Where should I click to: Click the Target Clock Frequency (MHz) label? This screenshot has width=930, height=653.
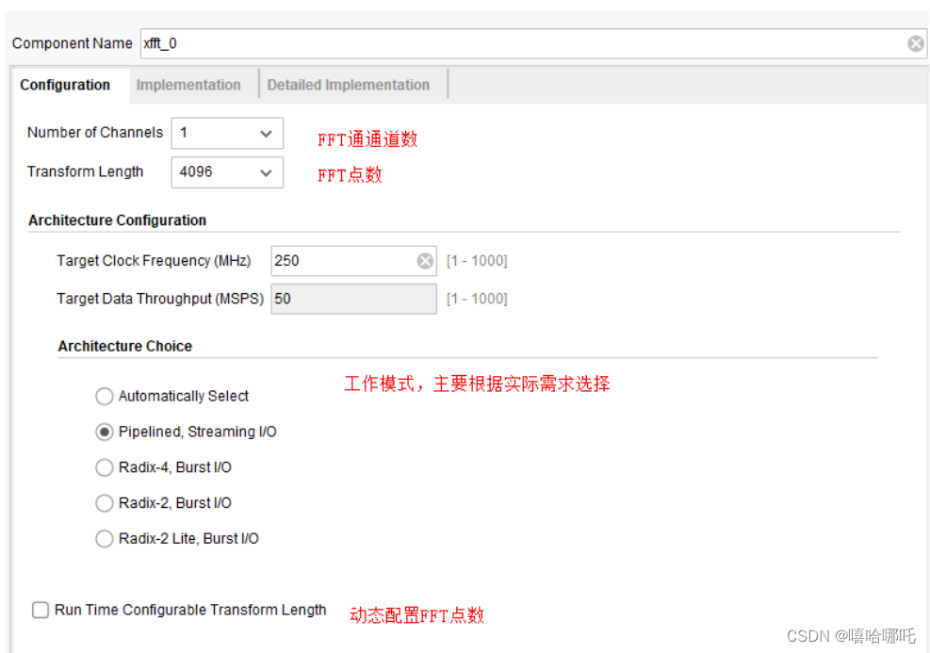[155, 261]
